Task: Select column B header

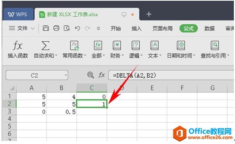Action: tap(62, 88)
